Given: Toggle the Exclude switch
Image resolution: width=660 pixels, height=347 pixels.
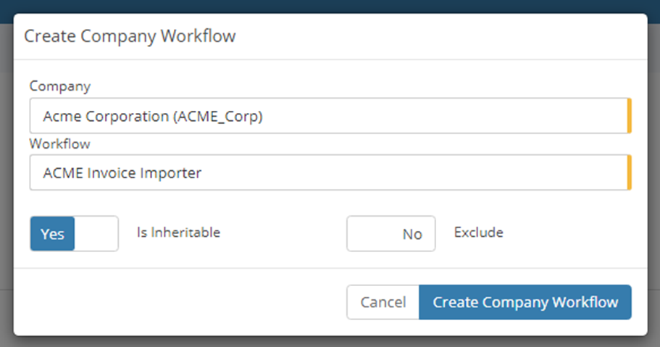Looking at the screenshot, I should 391,234.
